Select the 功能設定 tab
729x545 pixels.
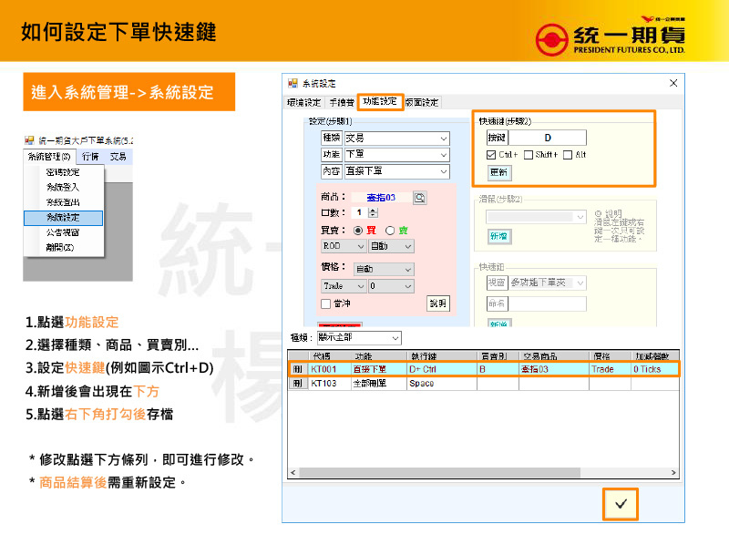(x=380, y=101)
